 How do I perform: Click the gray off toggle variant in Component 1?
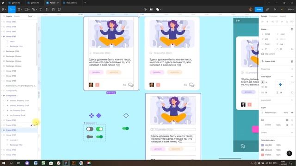(90, 129)
